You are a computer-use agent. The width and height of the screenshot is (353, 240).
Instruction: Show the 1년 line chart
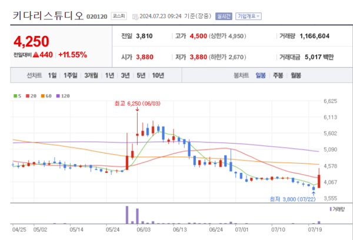coord(109,75)
